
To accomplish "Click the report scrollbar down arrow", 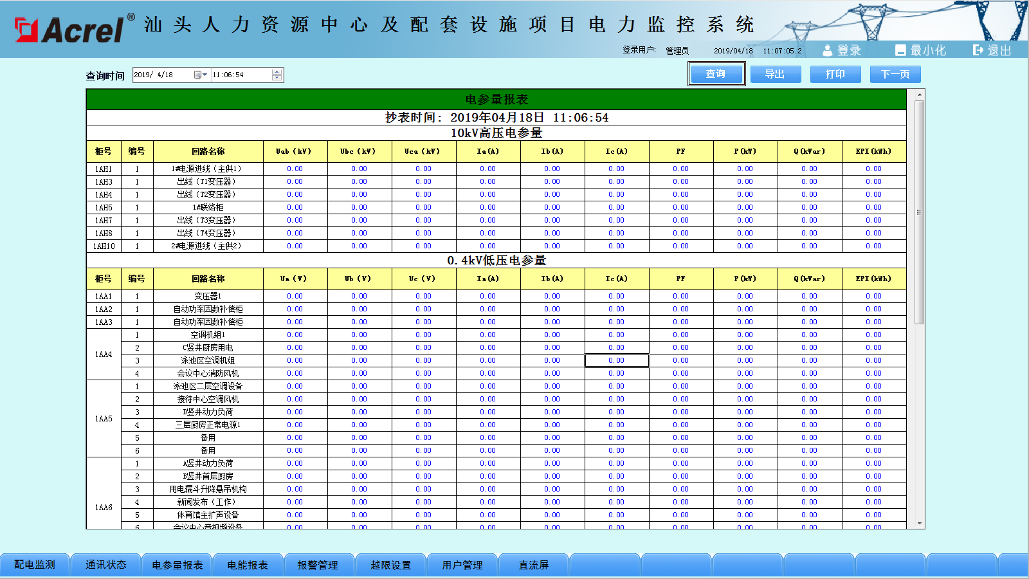I will tap(920, 524).
